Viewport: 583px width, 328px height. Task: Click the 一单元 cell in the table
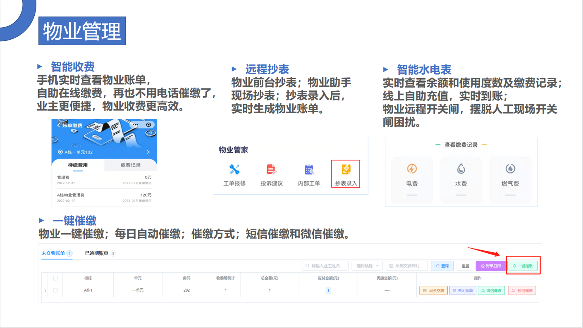click(138, 290)
